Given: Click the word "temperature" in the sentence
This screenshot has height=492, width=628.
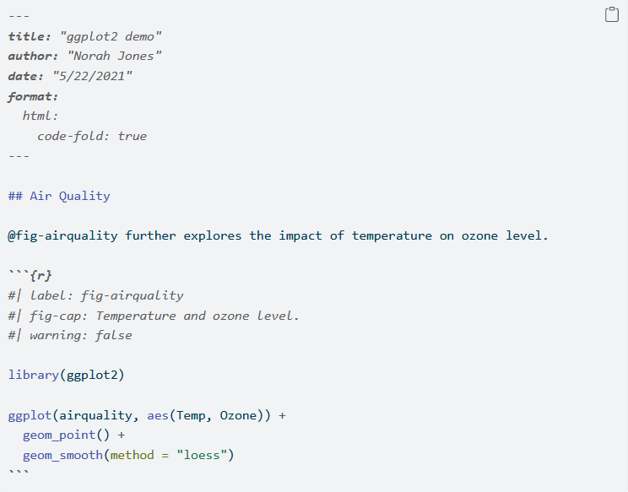Looking at the screenshot, I should (392, 235).
